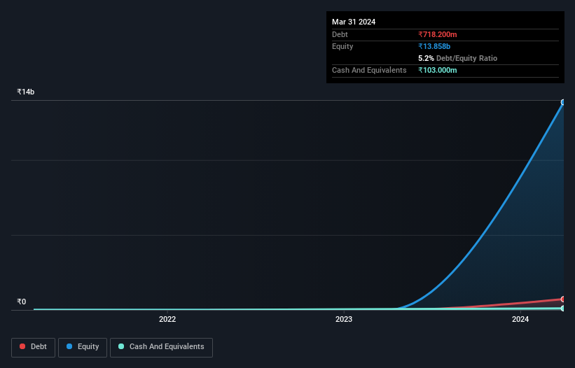Click the teal Cash And Equivalents legend dot

pyautogui.click(x=121, y=346)
